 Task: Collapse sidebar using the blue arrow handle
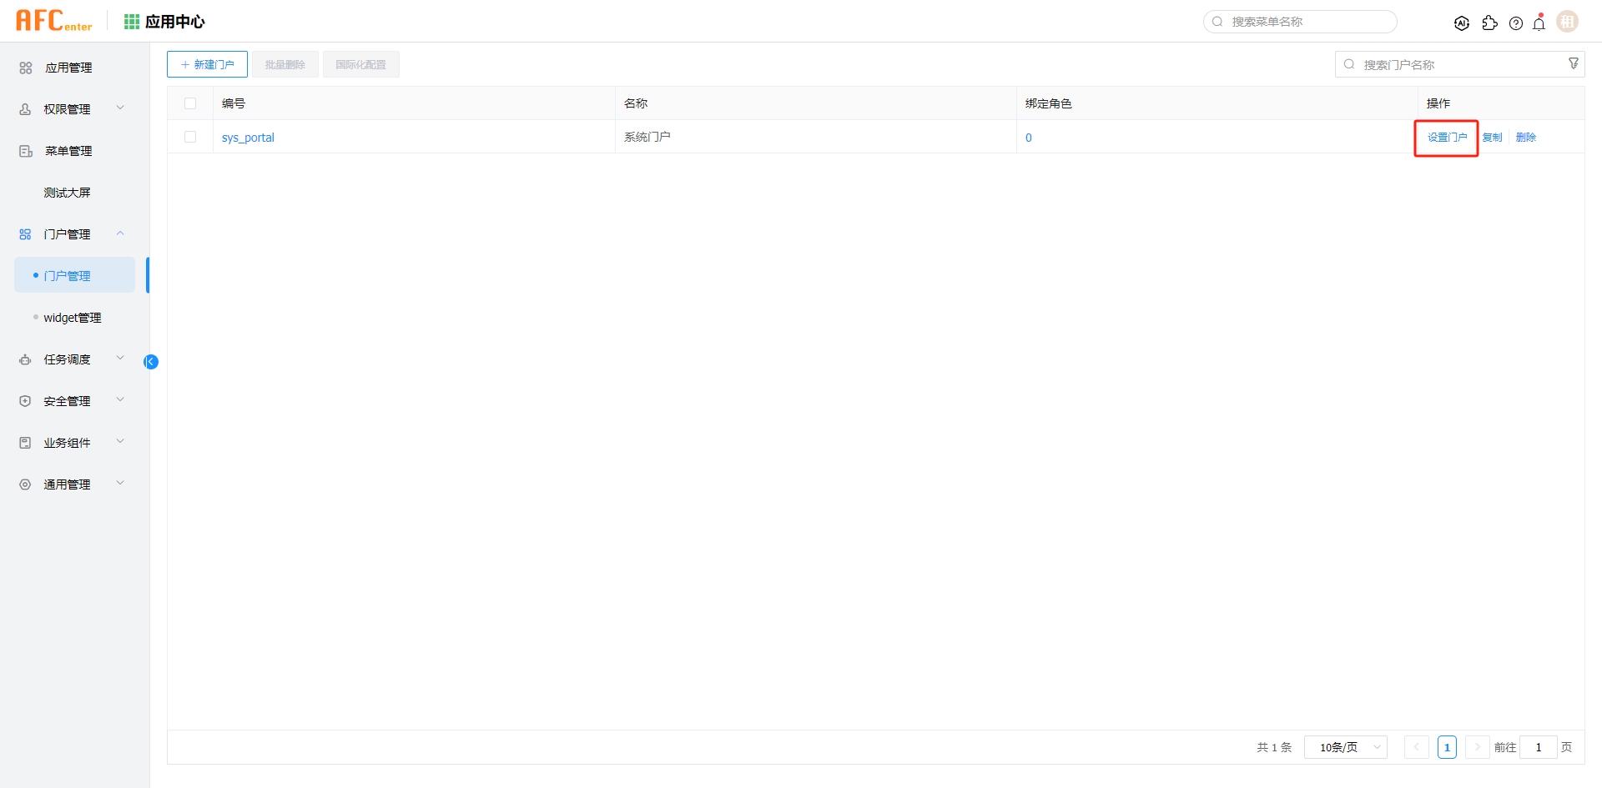point(151,361)
